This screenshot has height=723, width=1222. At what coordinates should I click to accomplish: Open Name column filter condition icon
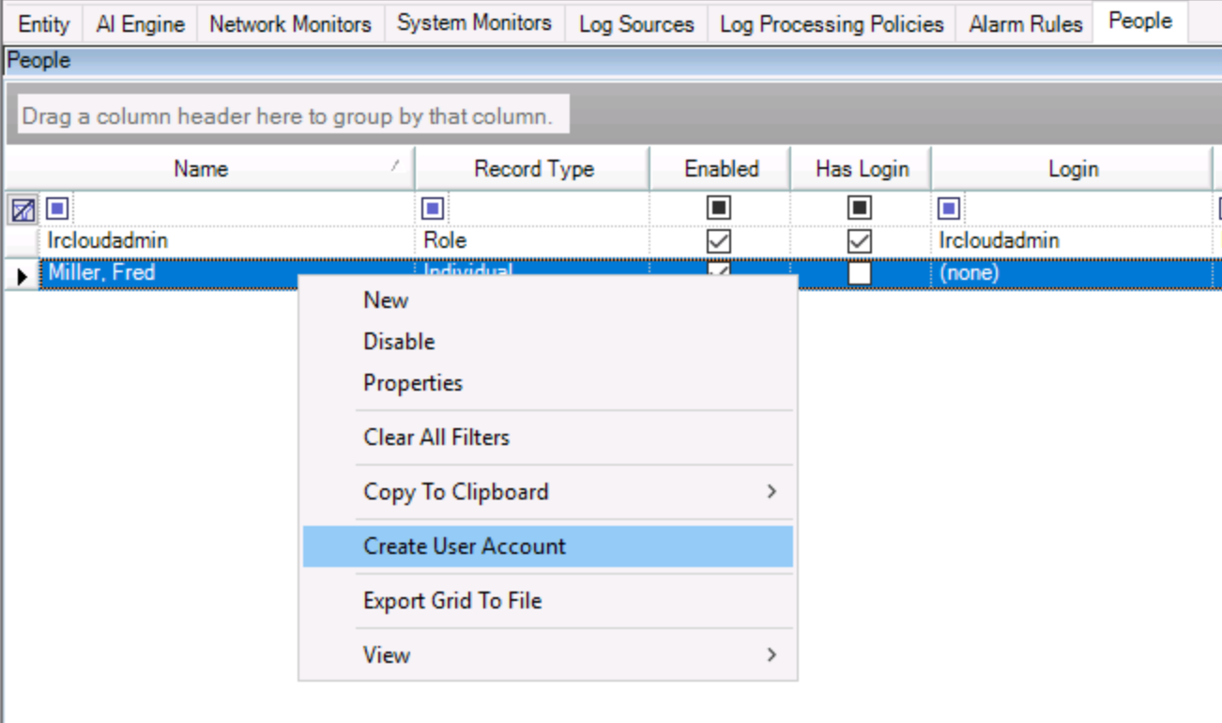click(x=57, y=208)
